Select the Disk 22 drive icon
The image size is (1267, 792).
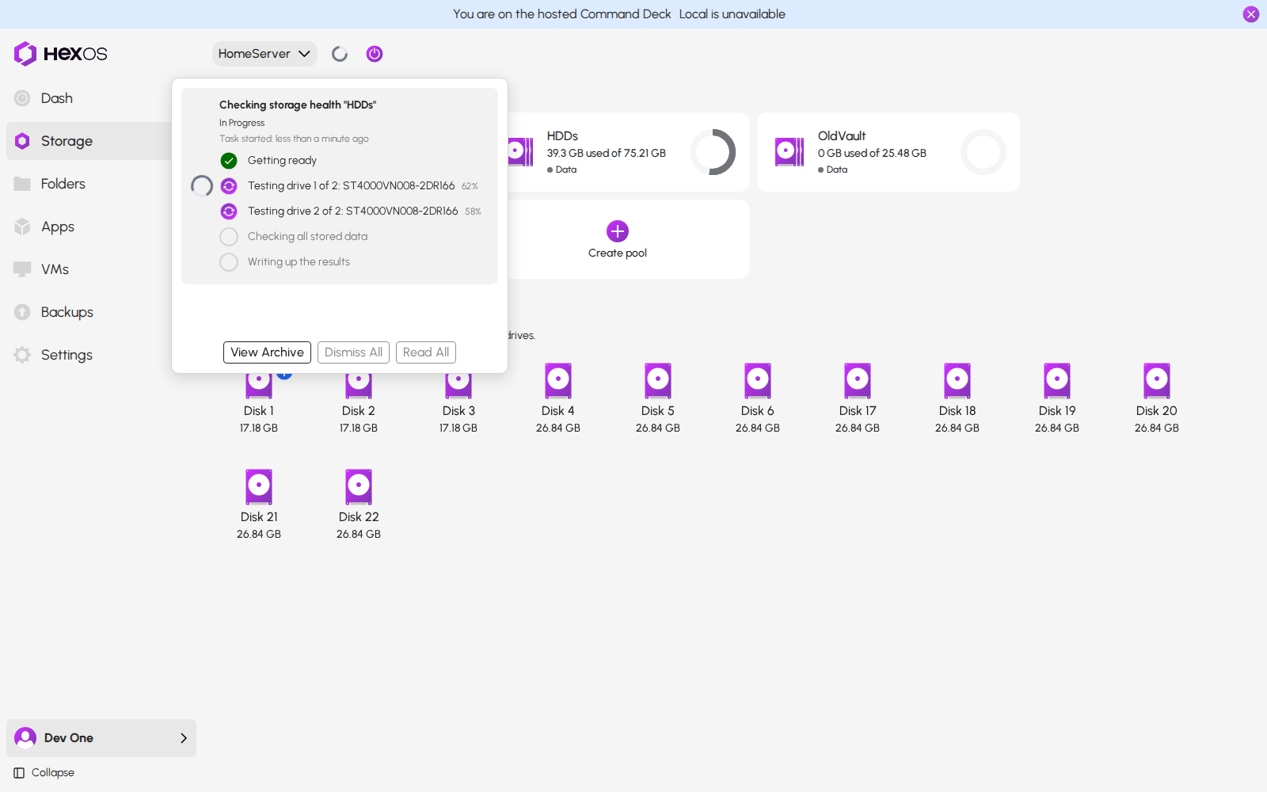point(359,487)
